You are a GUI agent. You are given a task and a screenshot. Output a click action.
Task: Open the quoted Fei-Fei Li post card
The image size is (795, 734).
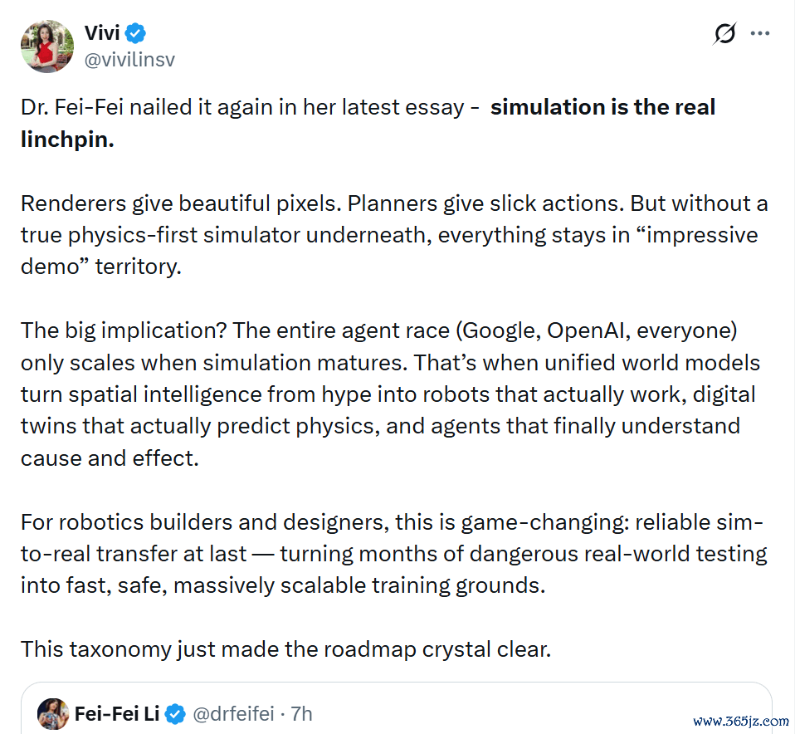point(397,708)
